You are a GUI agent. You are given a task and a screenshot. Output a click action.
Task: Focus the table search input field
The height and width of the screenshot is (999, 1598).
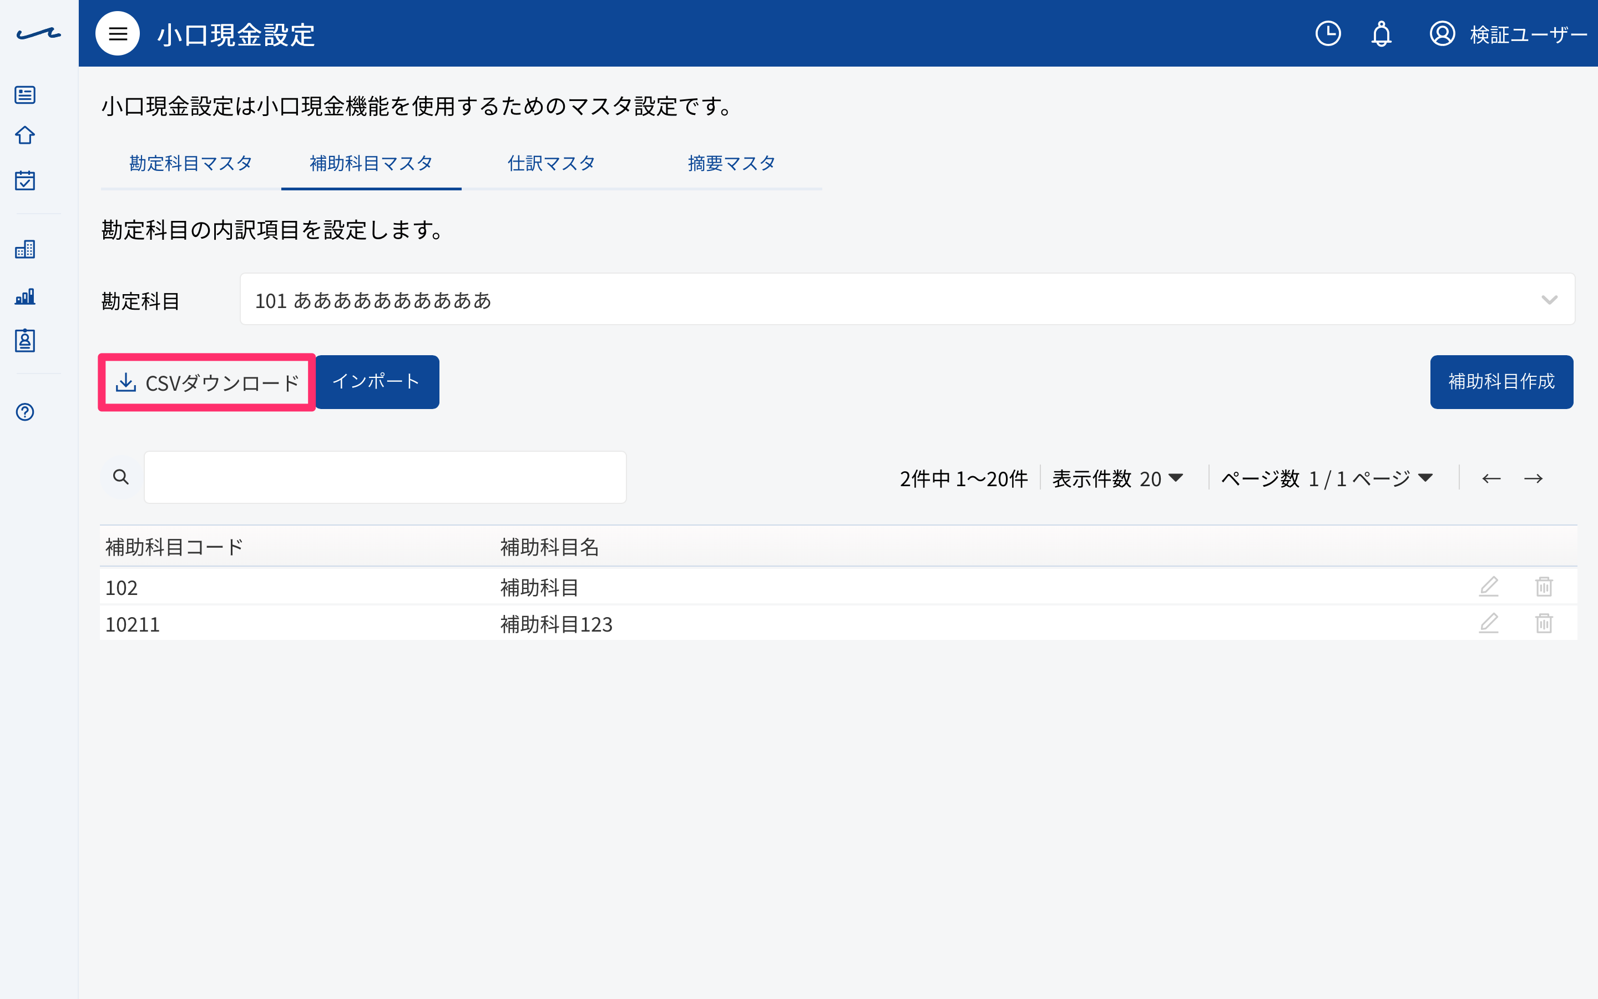[x=385, y=477]
